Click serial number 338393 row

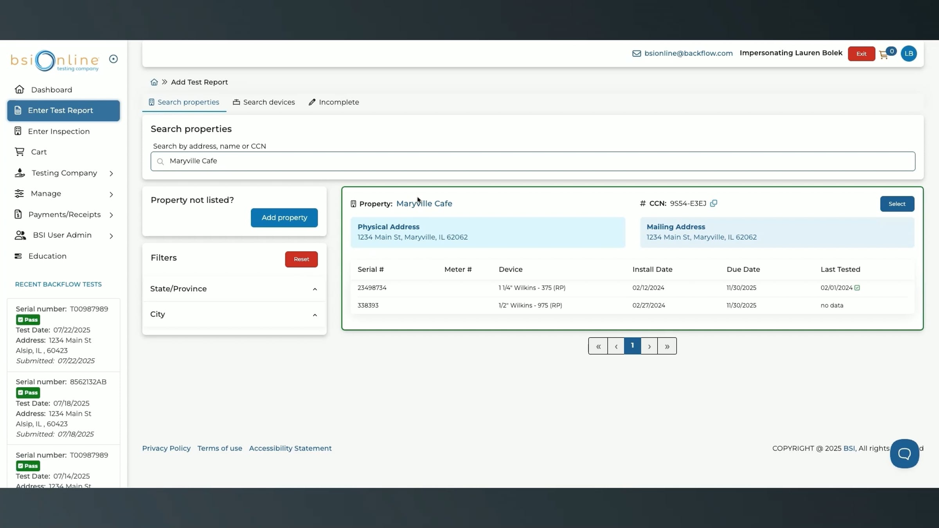pos(632,305)
